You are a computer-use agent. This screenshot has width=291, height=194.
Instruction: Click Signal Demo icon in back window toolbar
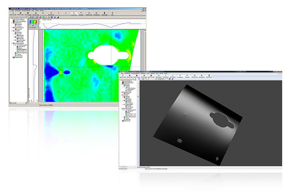[104, 13]
